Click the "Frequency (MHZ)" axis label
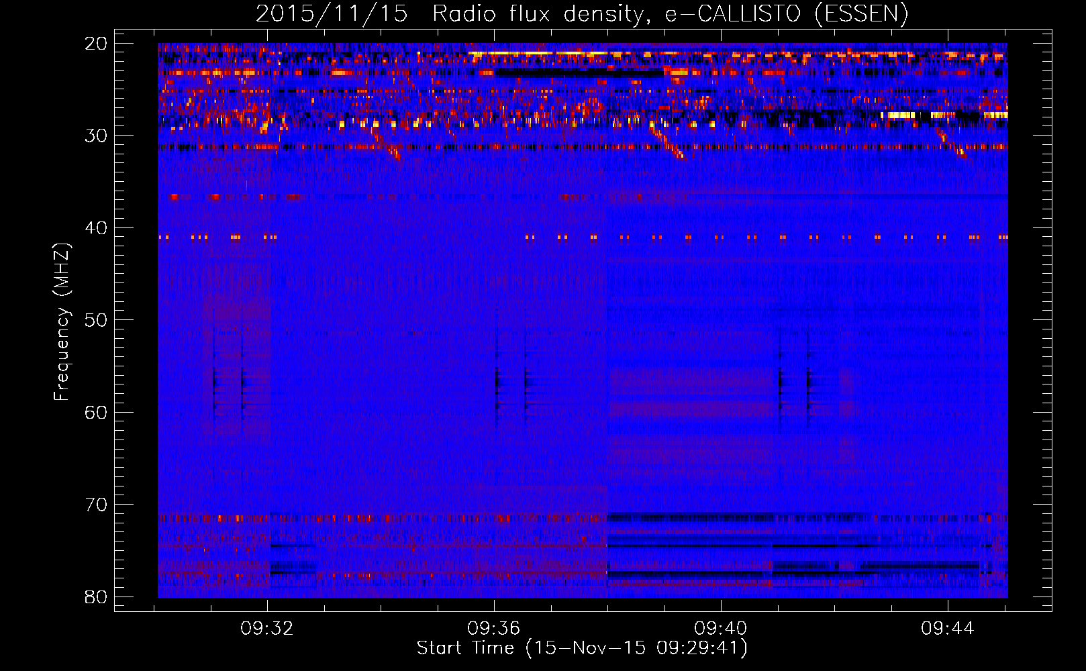 click(x=62, y=323)
